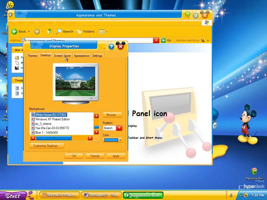The height and width of the screenshot is (200, 267).
Task: Click the White House monitor preview
Action: (x=75, y=82)
